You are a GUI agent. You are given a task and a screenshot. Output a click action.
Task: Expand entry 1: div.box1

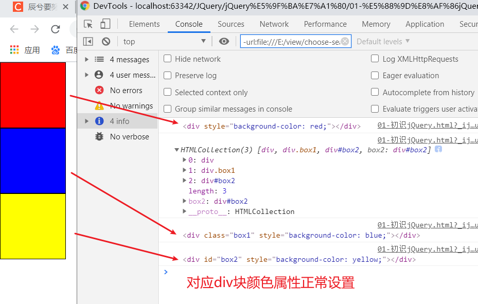(184, 170)
